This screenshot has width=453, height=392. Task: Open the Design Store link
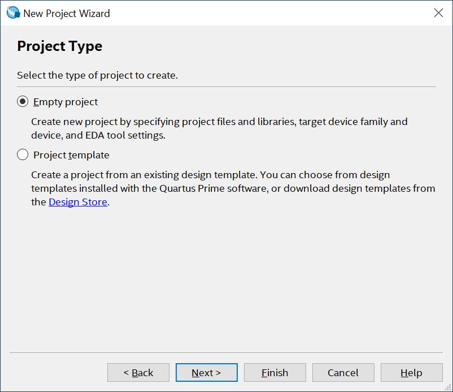[78, 202]
